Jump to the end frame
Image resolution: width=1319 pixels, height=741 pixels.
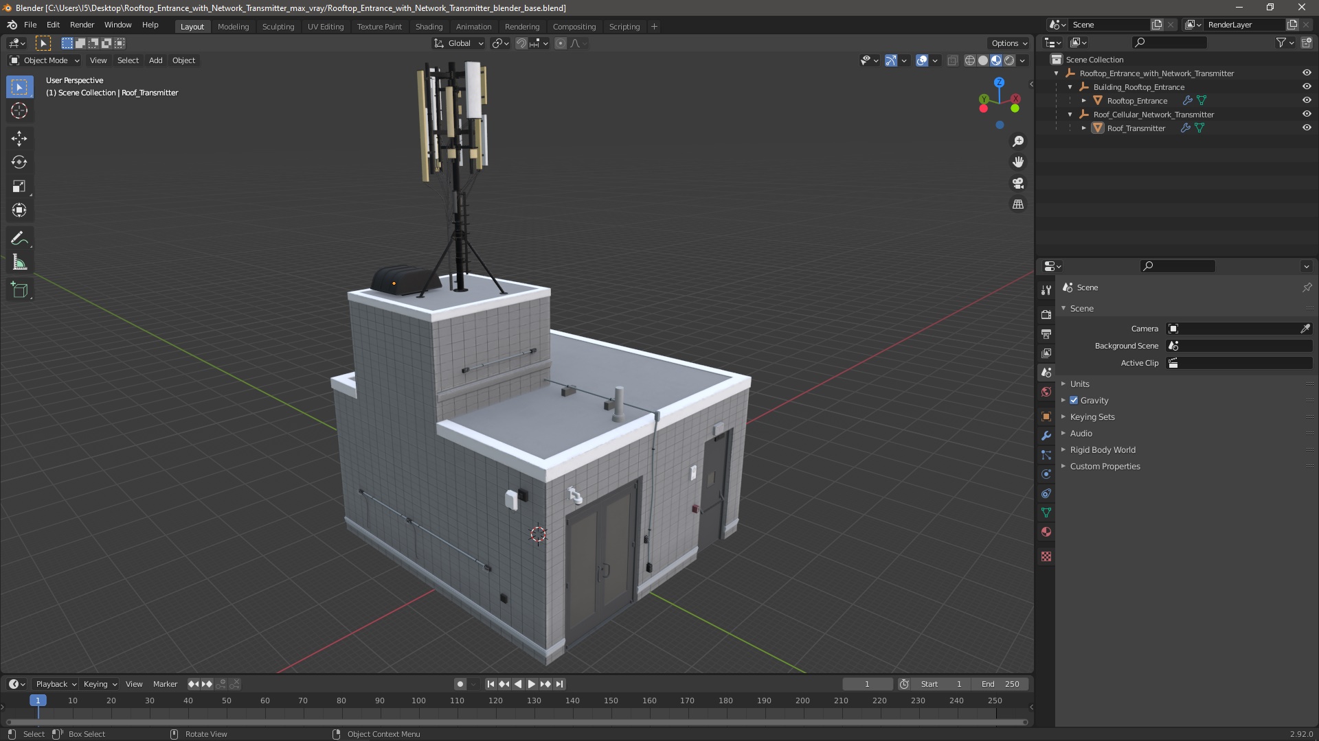560,684
